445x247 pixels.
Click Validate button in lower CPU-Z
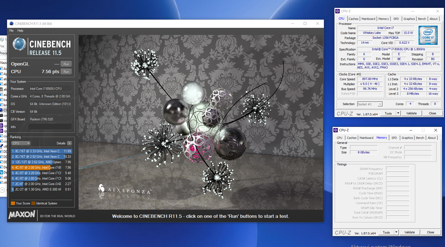pos(410,233)
